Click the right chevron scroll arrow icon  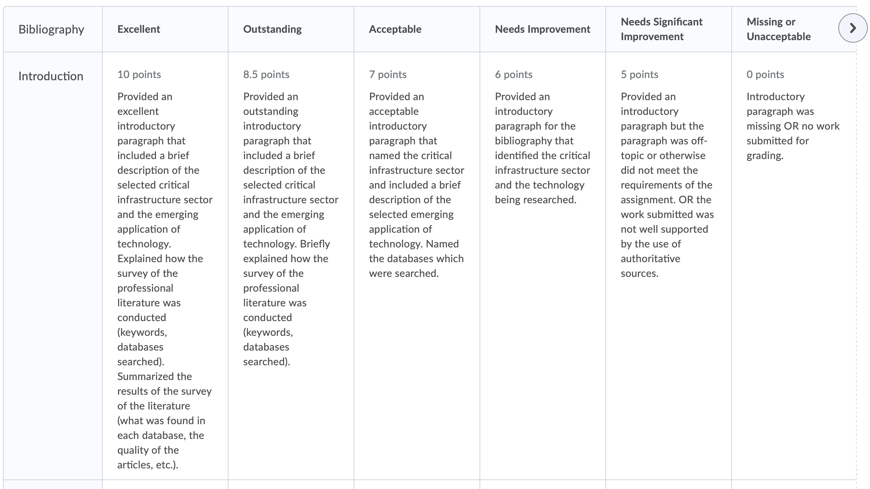(x=853, y=28)
